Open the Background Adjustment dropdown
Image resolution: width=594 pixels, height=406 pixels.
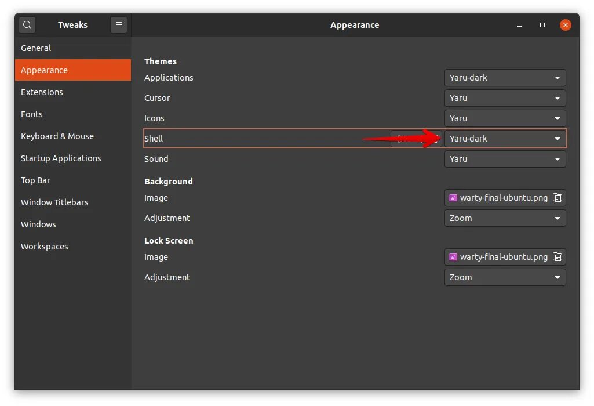[505, 218]
